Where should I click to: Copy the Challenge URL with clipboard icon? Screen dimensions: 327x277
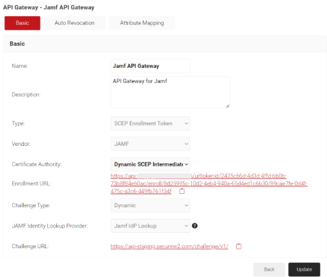click(x=239, y=246)
